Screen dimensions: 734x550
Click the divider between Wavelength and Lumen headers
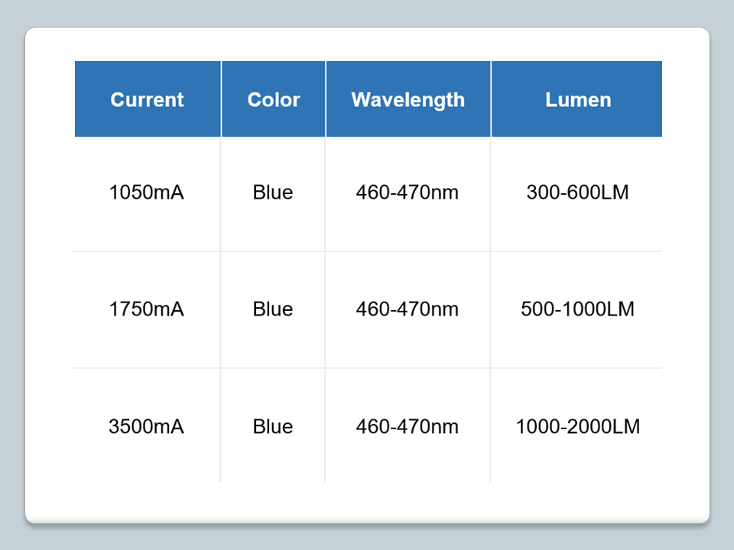(491, 99)
